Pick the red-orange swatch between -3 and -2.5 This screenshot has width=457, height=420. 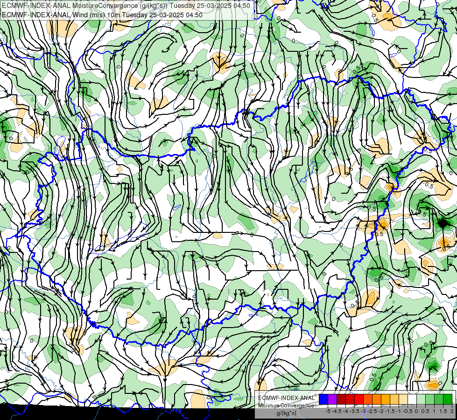point(368,399)
